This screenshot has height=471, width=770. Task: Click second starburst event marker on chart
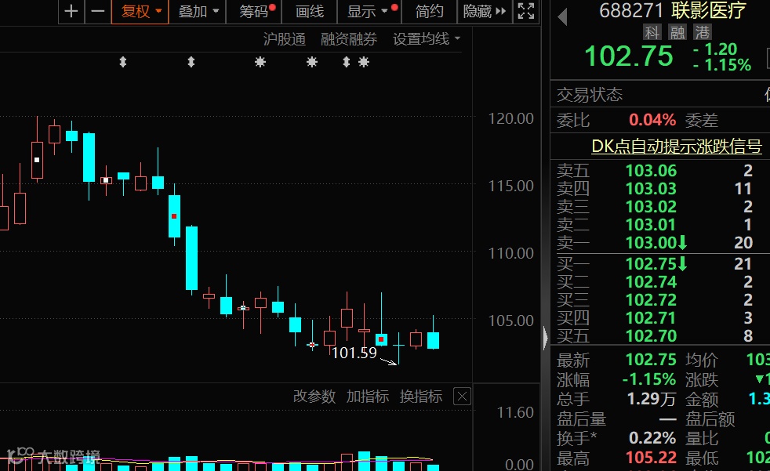point(312,62)
